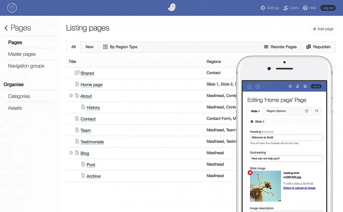Open the Archive page link
Image resolution: width=343 pixels, height=212 pixels.
click(93, 176)
